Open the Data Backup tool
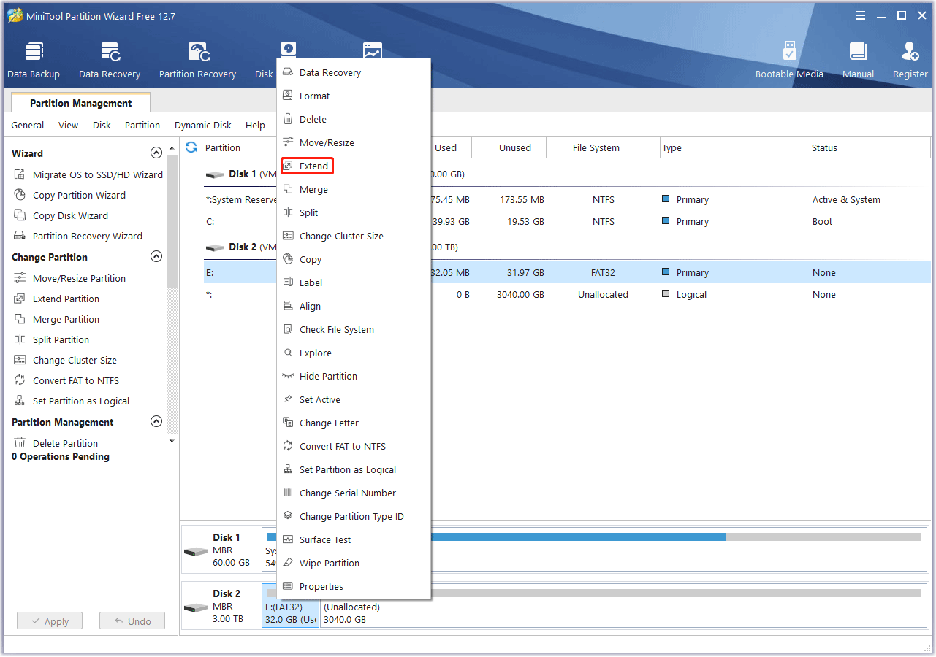Image resolution: width=936 pixels, height=657 pixels. click(34, 60)
